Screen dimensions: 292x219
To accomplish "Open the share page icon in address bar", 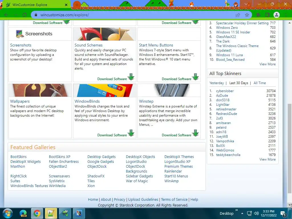I will click(238, 15).
